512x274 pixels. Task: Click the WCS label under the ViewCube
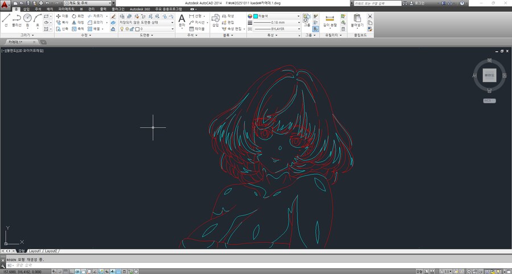(x=489, y=100)
